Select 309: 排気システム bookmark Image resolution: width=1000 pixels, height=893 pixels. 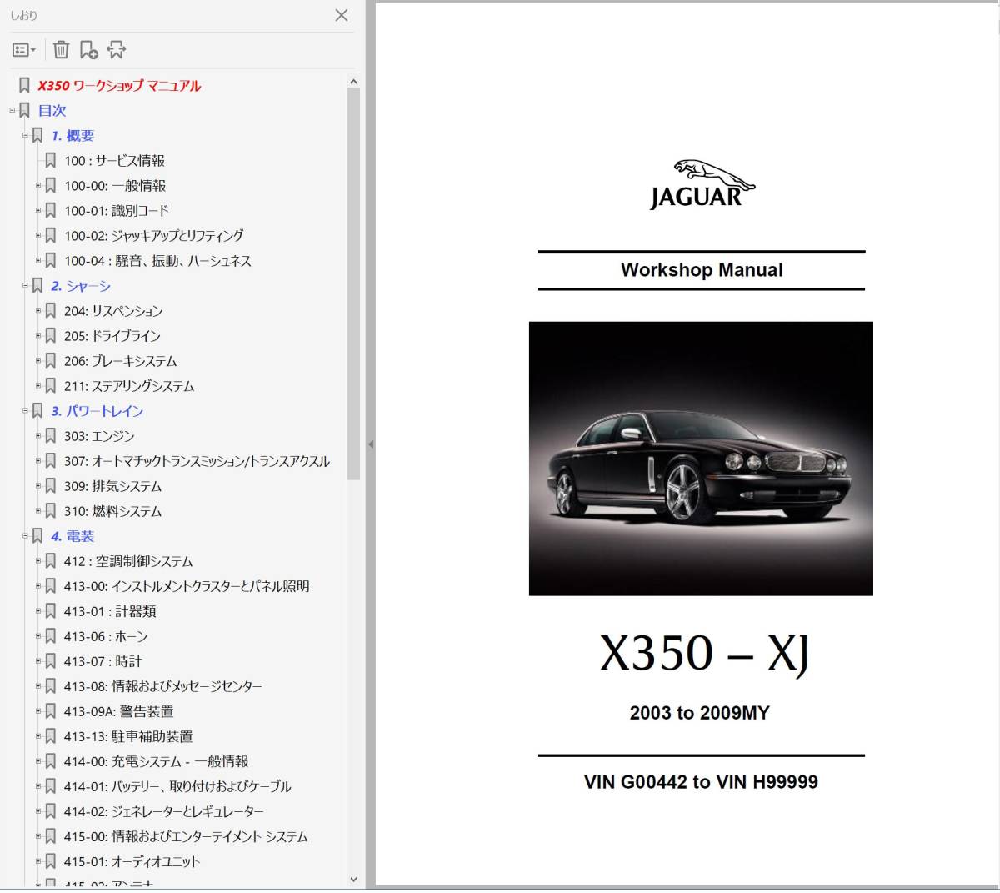point(112,486)
